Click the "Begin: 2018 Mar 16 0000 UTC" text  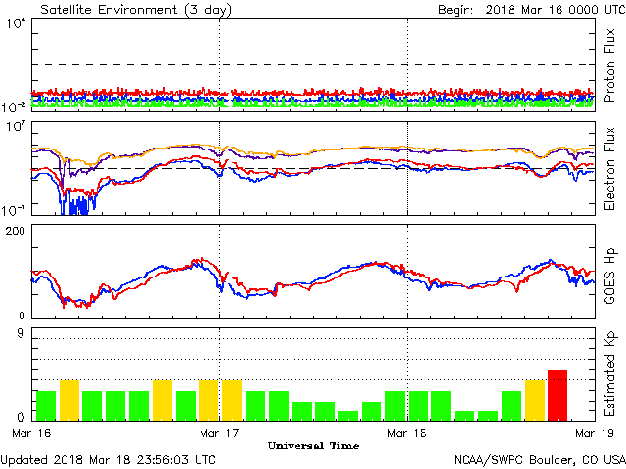point(532,10)
